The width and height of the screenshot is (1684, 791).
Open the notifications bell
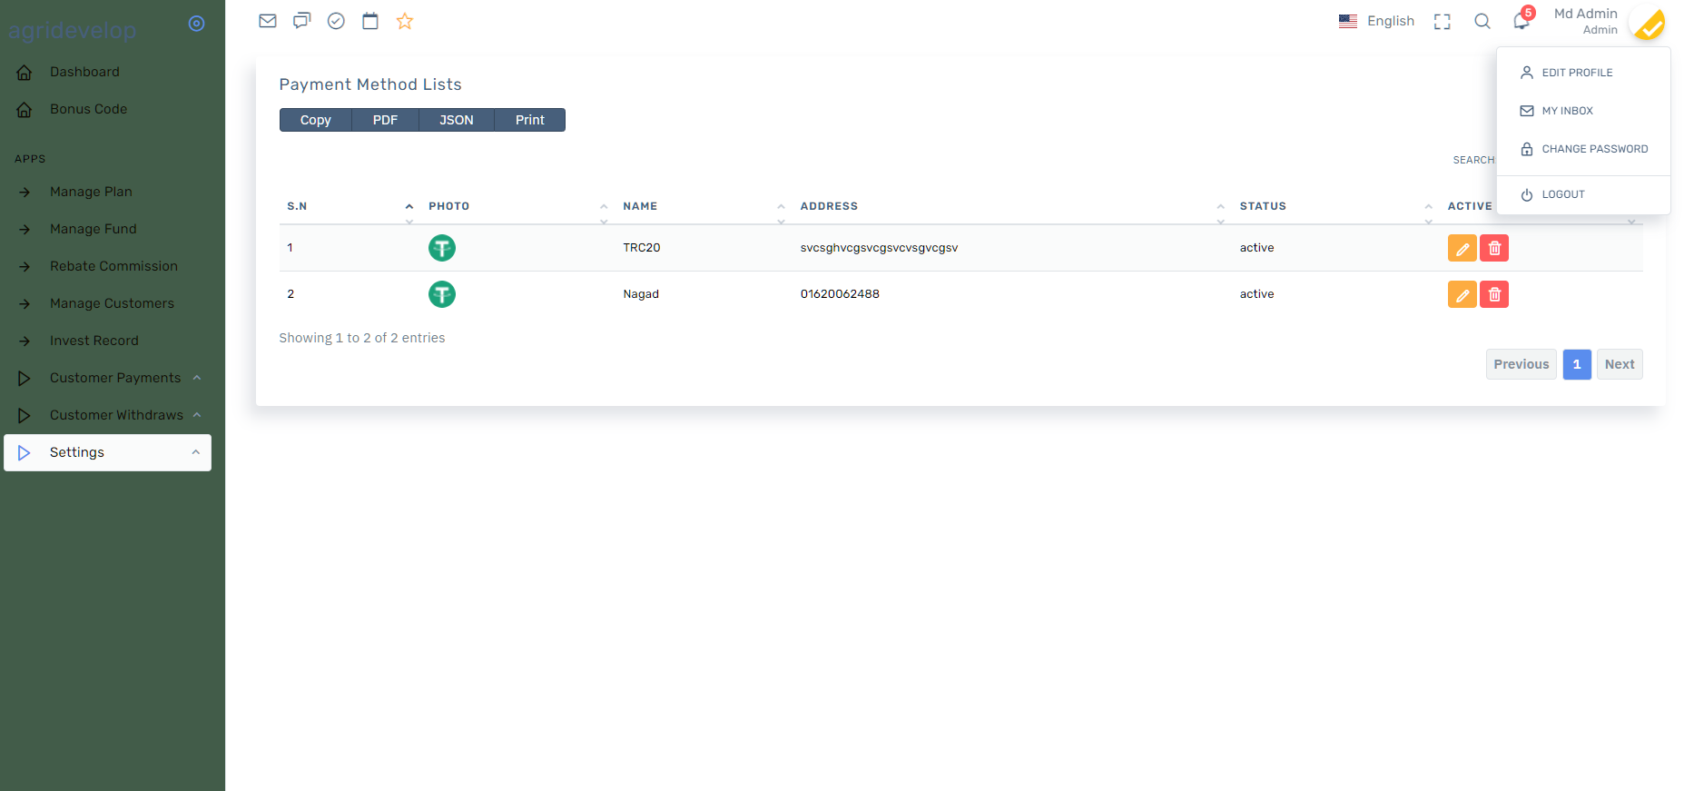point(1522,21)
